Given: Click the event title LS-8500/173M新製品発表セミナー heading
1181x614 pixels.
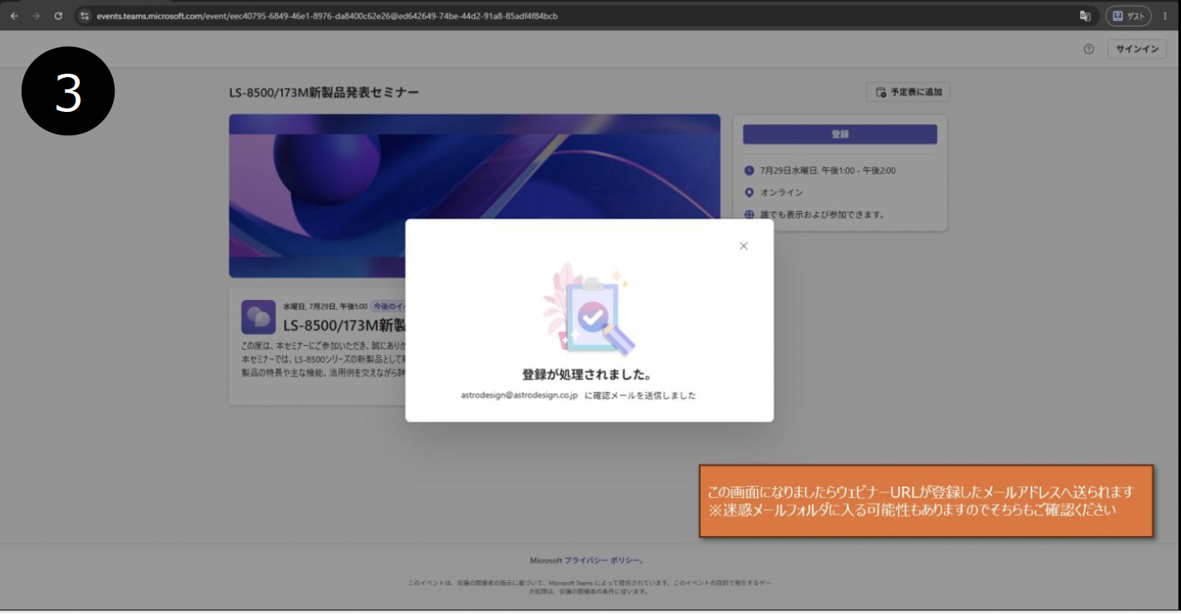Looking at the screenshot, I should coord(324,92).
